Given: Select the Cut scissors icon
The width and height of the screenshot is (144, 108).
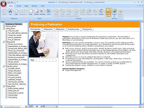Looking at the screenshot, I should click(x=10, y=11).
